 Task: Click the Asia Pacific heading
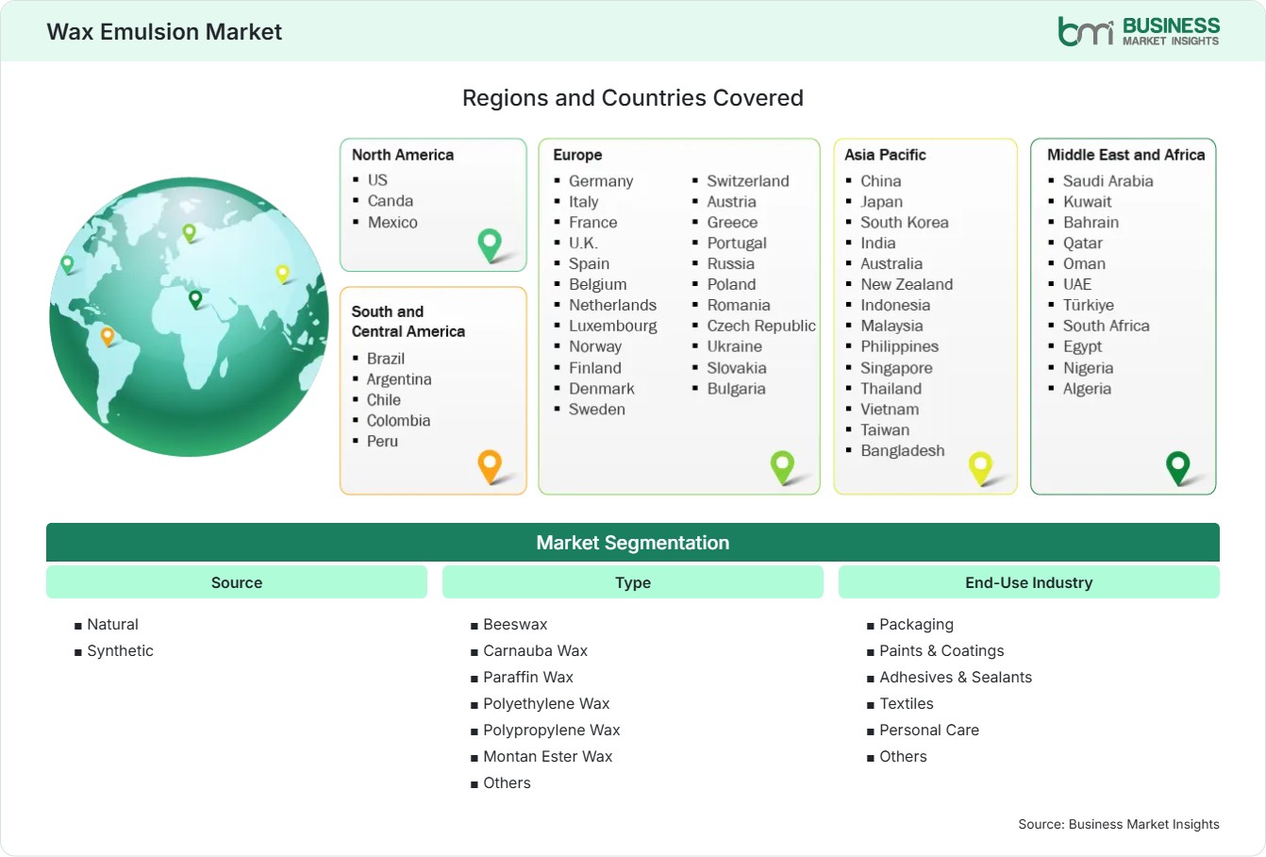(885, 155)
